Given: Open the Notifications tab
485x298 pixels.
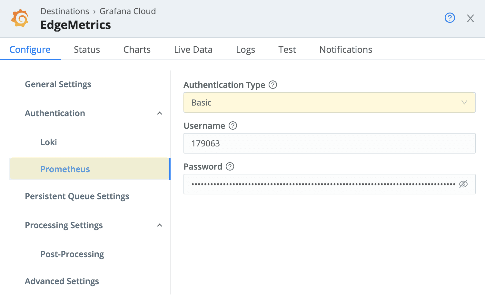Looking at the screenshot, I should (x=346, y=50).
